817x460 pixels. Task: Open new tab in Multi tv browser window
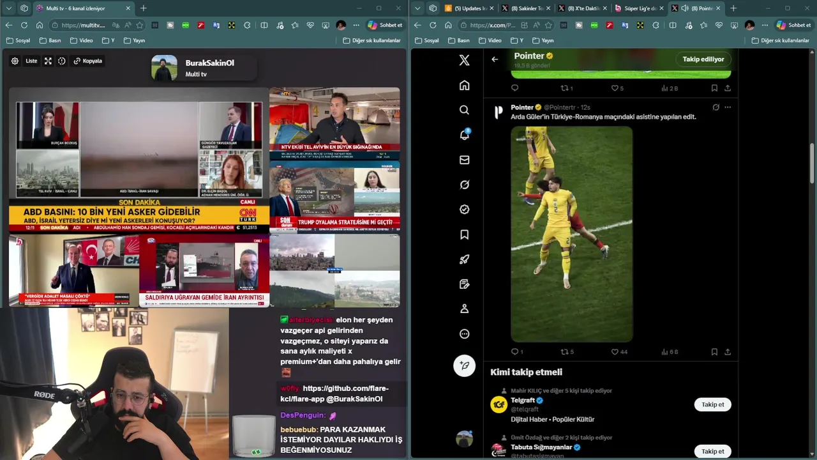coord(143,8)
